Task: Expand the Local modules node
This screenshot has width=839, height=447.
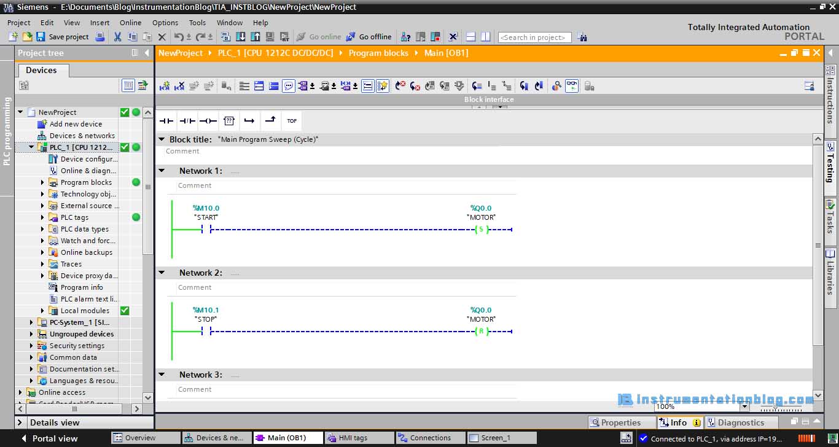Action: pos(42,311)
